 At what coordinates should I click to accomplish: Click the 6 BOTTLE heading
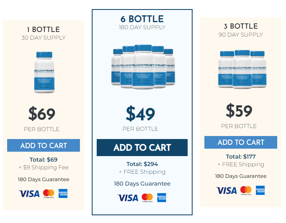point(142,19)
